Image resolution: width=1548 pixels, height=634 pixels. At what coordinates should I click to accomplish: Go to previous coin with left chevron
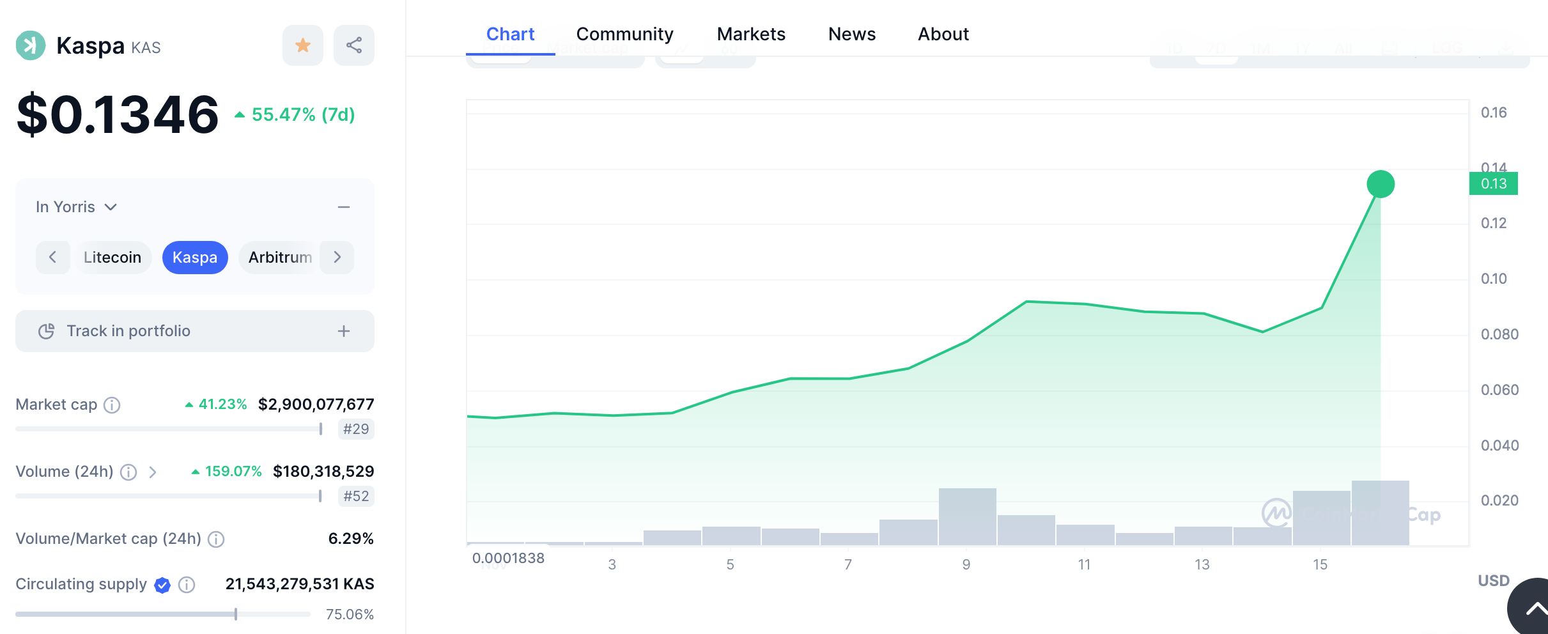[52, 258]
